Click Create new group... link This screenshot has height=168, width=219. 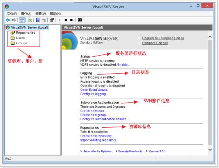coord(94,115)
